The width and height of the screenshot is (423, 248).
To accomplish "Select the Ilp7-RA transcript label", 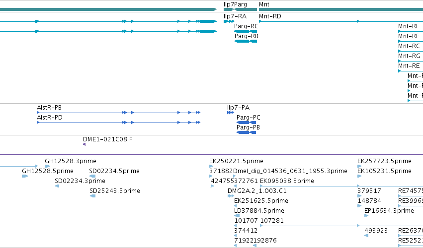I will [x=235, y=16].
